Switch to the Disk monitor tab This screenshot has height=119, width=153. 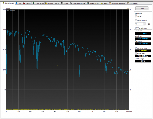click(93, 3)
